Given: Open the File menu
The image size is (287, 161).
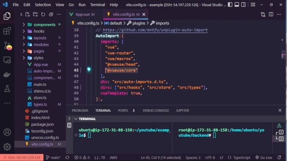Looking at the screenshot, I should pos(16,5).
